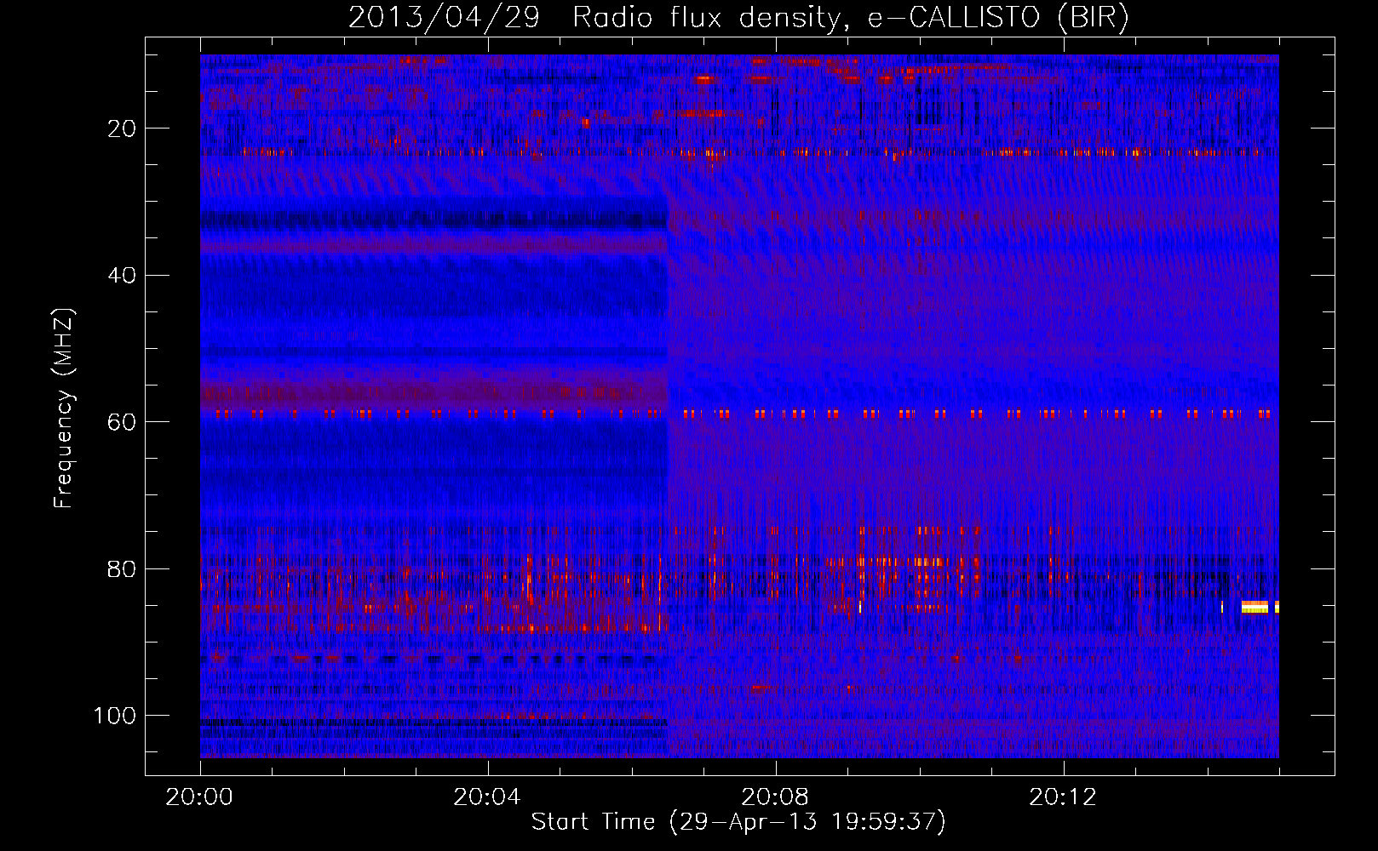Click the "100" frequency tick label
The height and width of the screenshot is (851, 1378).
(x=115, y=716)
